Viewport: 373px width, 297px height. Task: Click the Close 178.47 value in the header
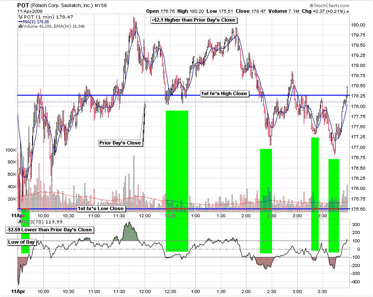coord(250,11)
